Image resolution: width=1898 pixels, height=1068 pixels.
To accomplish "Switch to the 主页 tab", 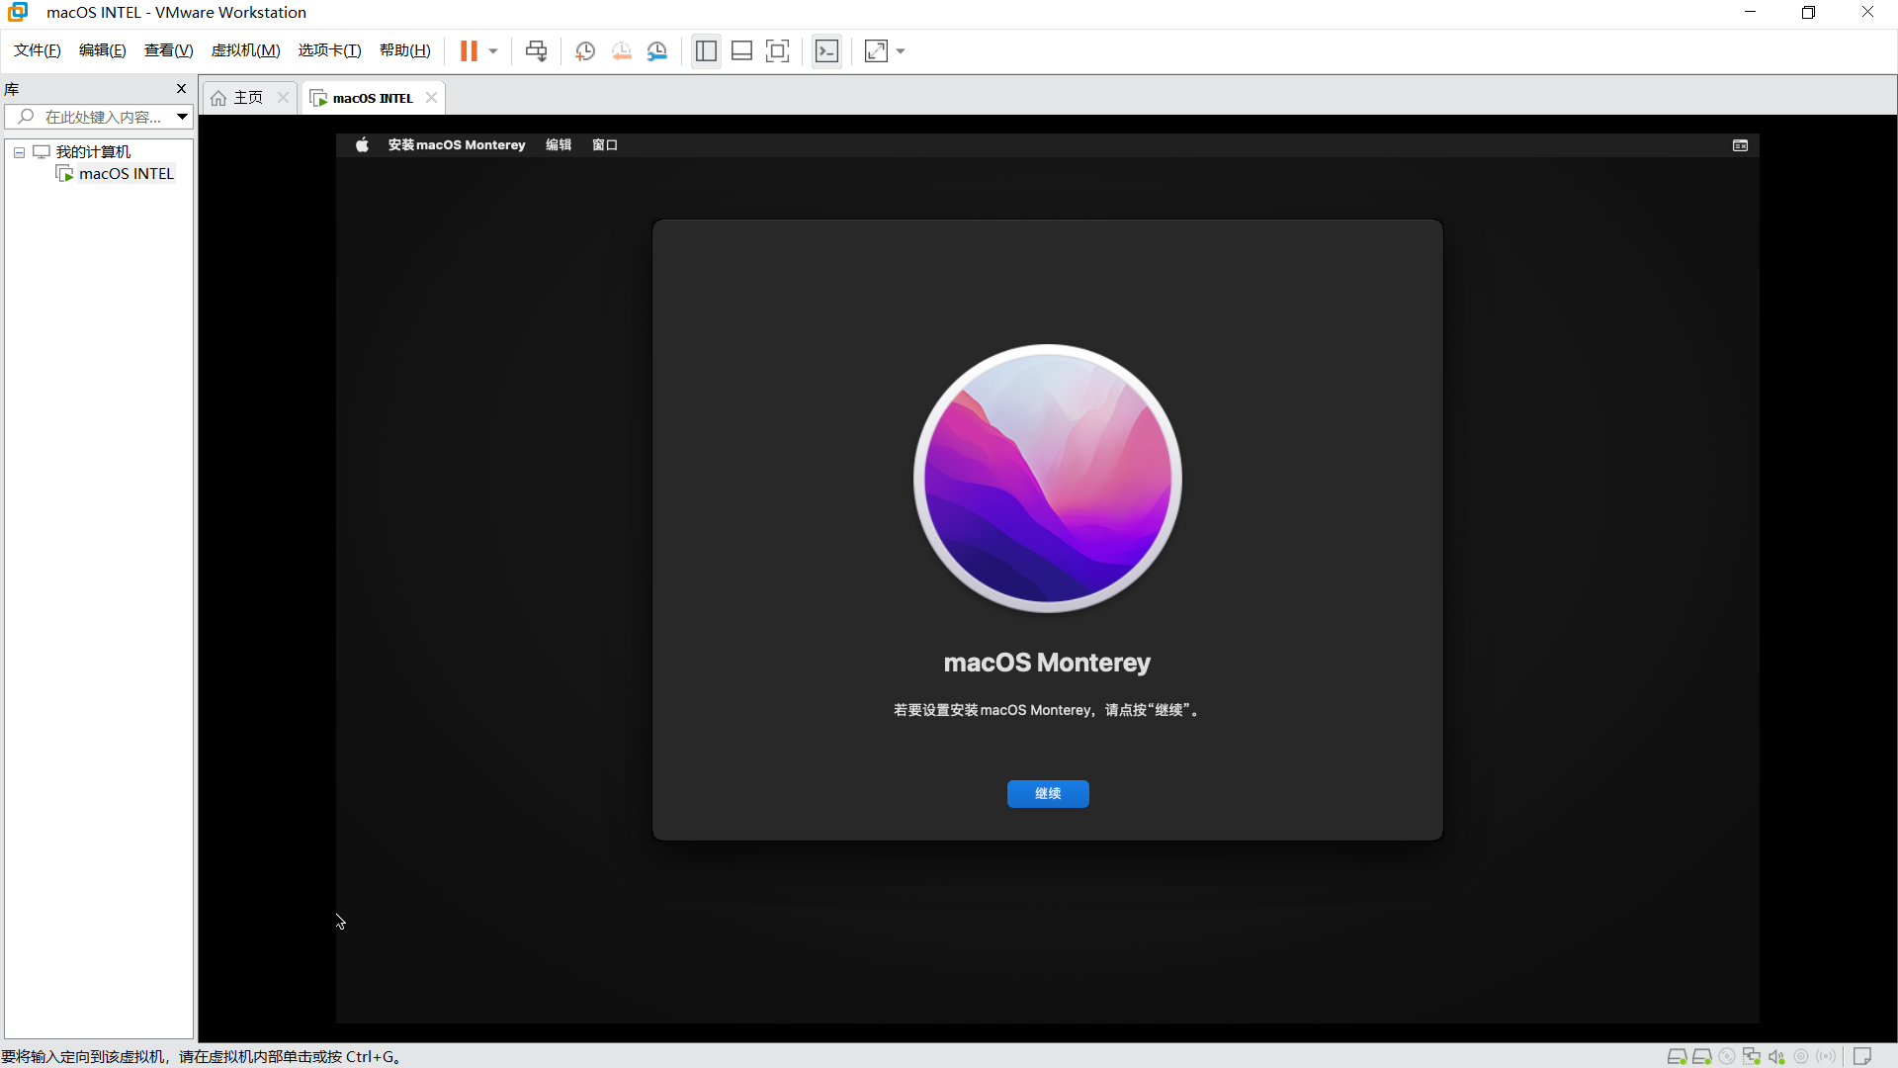I will coord(247,98).
